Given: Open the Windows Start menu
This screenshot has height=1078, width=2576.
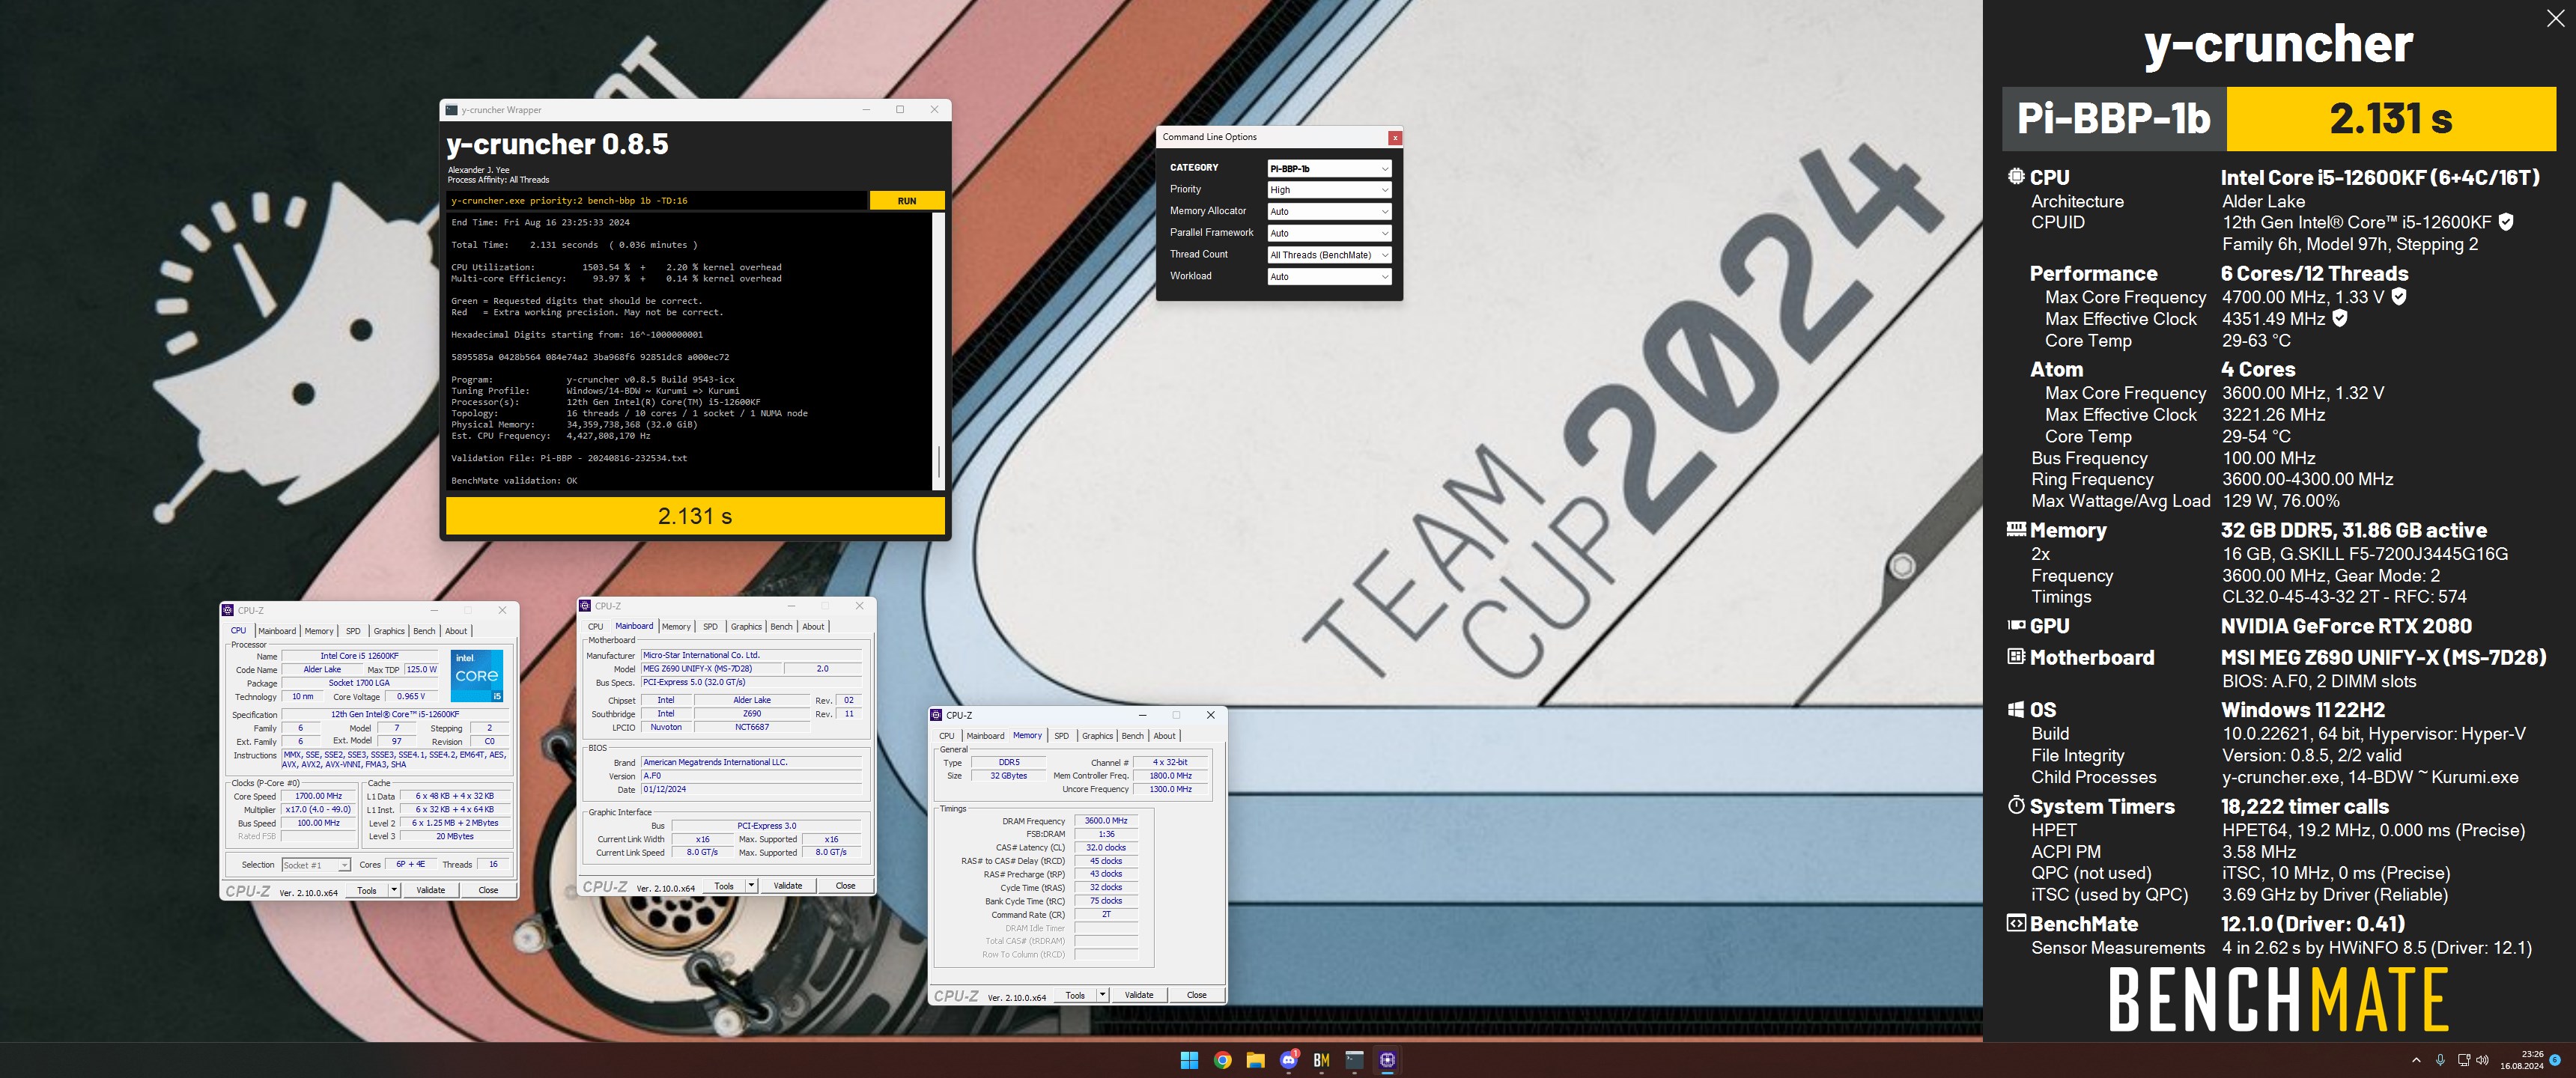Looking at the screenshot, I should (x=1189, y=1060).
